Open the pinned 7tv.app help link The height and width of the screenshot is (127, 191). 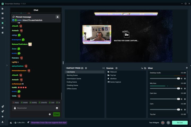[x=33, y=20]
